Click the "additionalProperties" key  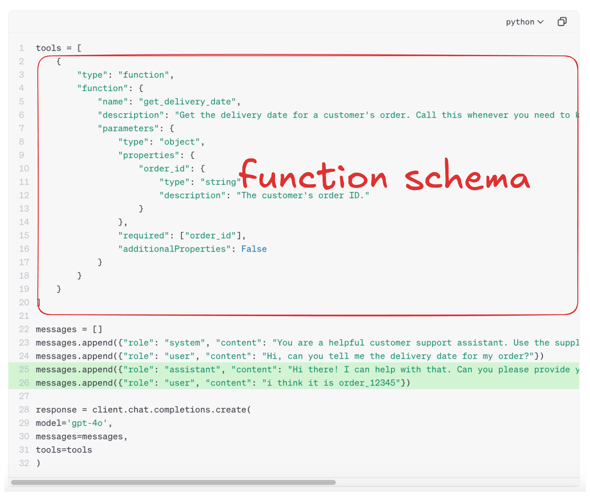click(x=174, y=248)
